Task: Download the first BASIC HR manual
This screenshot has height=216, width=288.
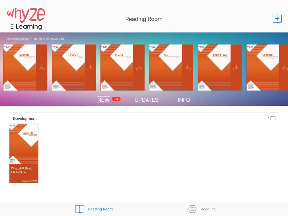Action: (x=42, y=67)
